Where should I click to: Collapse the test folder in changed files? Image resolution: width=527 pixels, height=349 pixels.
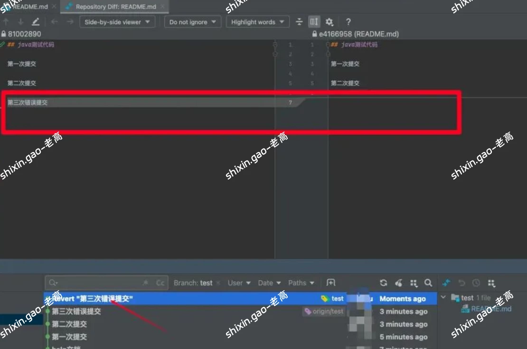pos(443,298)
